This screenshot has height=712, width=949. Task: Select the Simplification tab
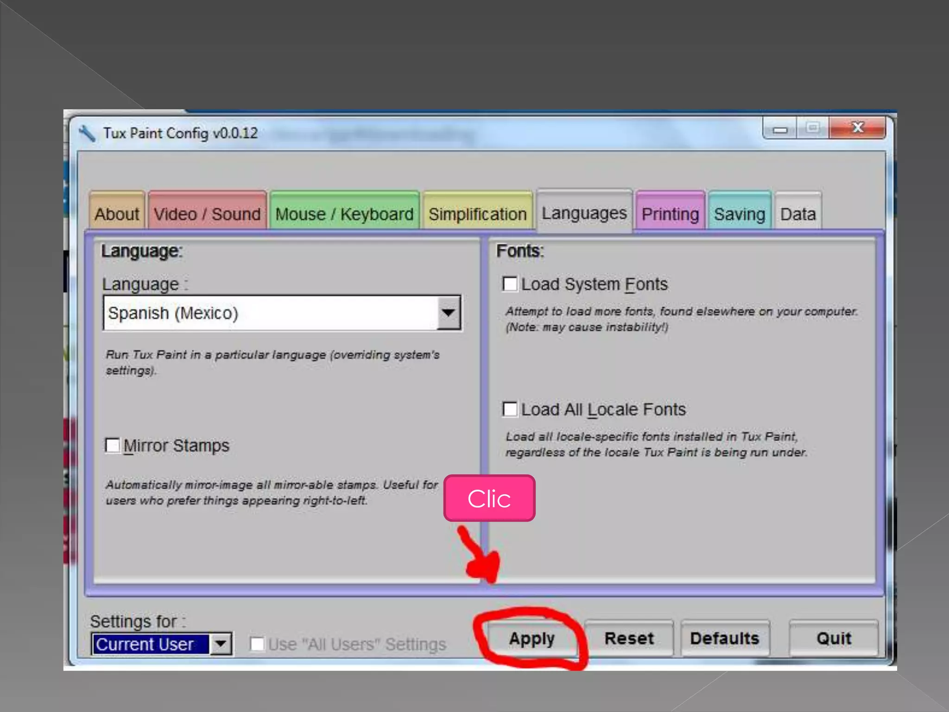(477, 214)
